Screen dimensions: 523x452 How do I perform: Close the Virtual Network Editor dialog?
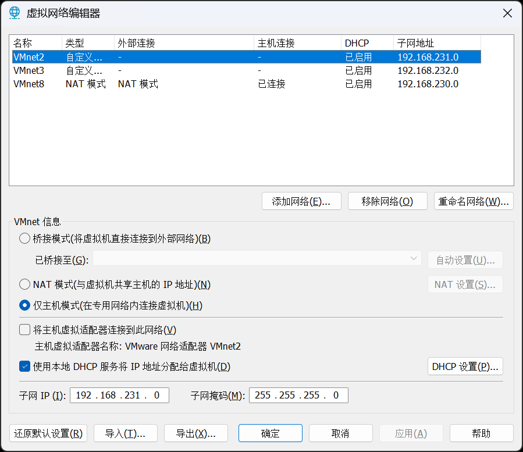pos(507,13)
